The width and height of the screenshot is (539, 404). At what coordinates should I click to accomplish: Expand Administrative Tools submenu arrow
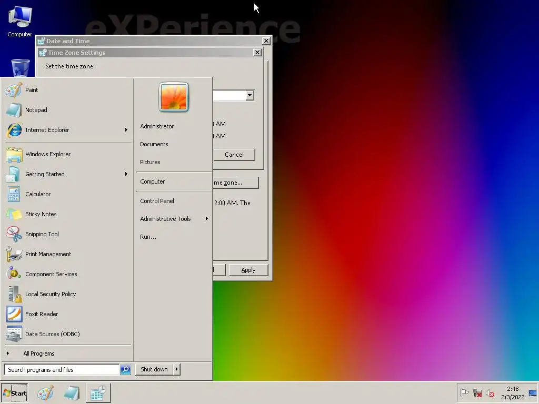pos(206,219)
